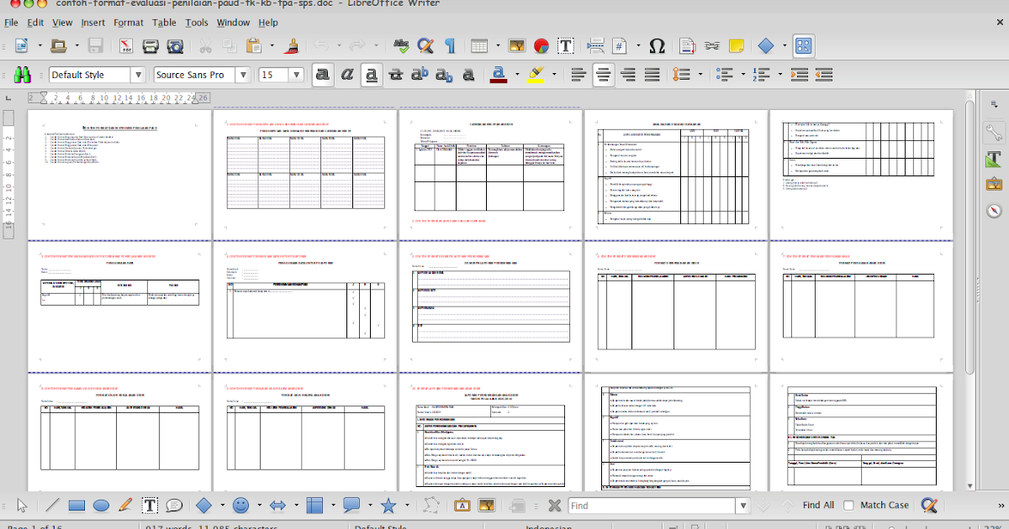Image resolution: width=1009 pixels, height=529 pixels.
Task: Close the Find toolbar with X
Action: 554,505
